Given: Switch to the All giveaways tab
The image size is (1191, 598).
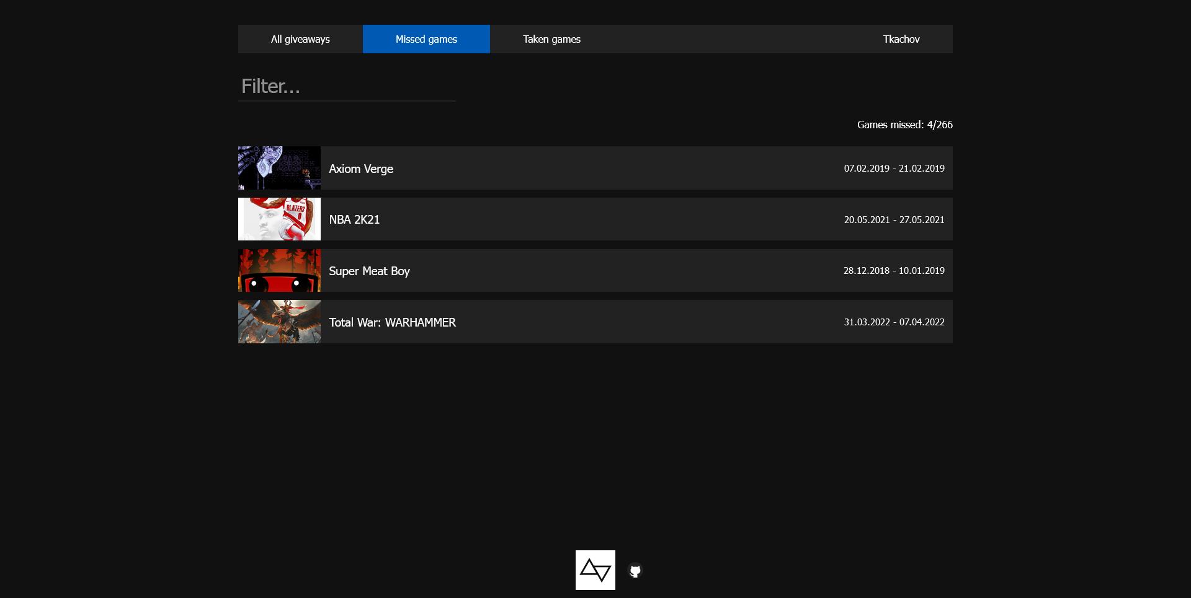Looking at the screenshot, I should 300,39.
